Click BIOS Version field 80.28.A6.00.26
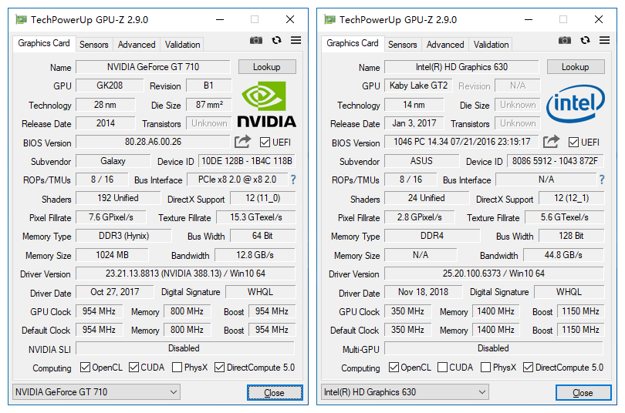The width and height of the screenshot is (625, 413). (153, 142)
